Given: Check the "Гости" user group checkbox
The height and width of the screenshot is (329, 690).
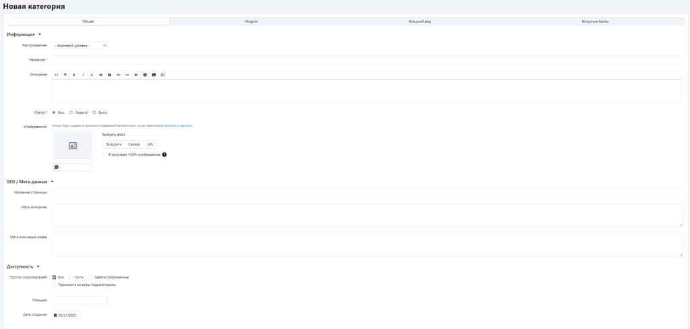Looking at the screenshot, I should [x=71, y=277].
